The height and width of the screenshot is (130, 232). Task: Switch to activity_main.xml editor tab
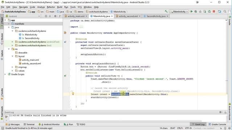pos(76,16)
